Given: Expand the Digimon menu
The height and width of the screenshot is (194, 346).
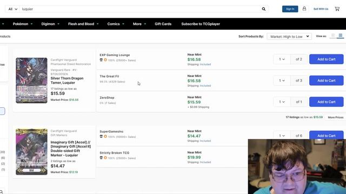Looking at the screenshot, I should click(x=50, y=24).
